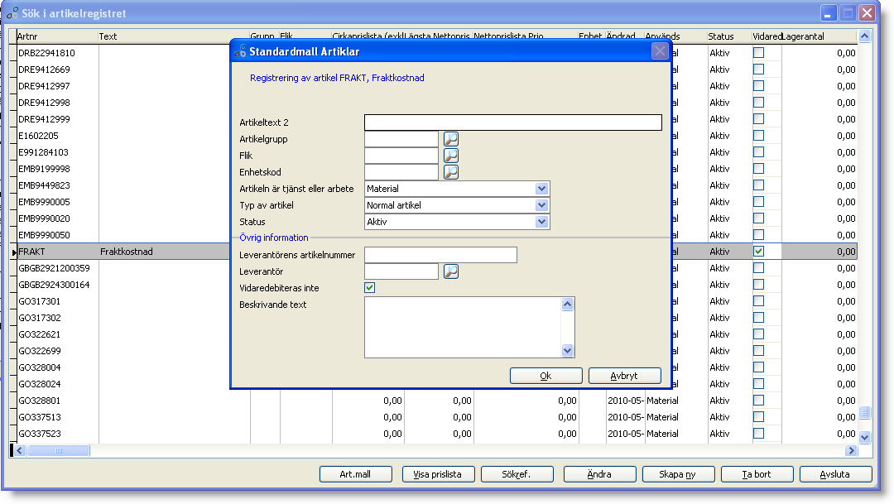This screenshot has width=894, height=504.
Task: Toggle checkbox in GBGB2921200359 row
Action: [758, 267]
